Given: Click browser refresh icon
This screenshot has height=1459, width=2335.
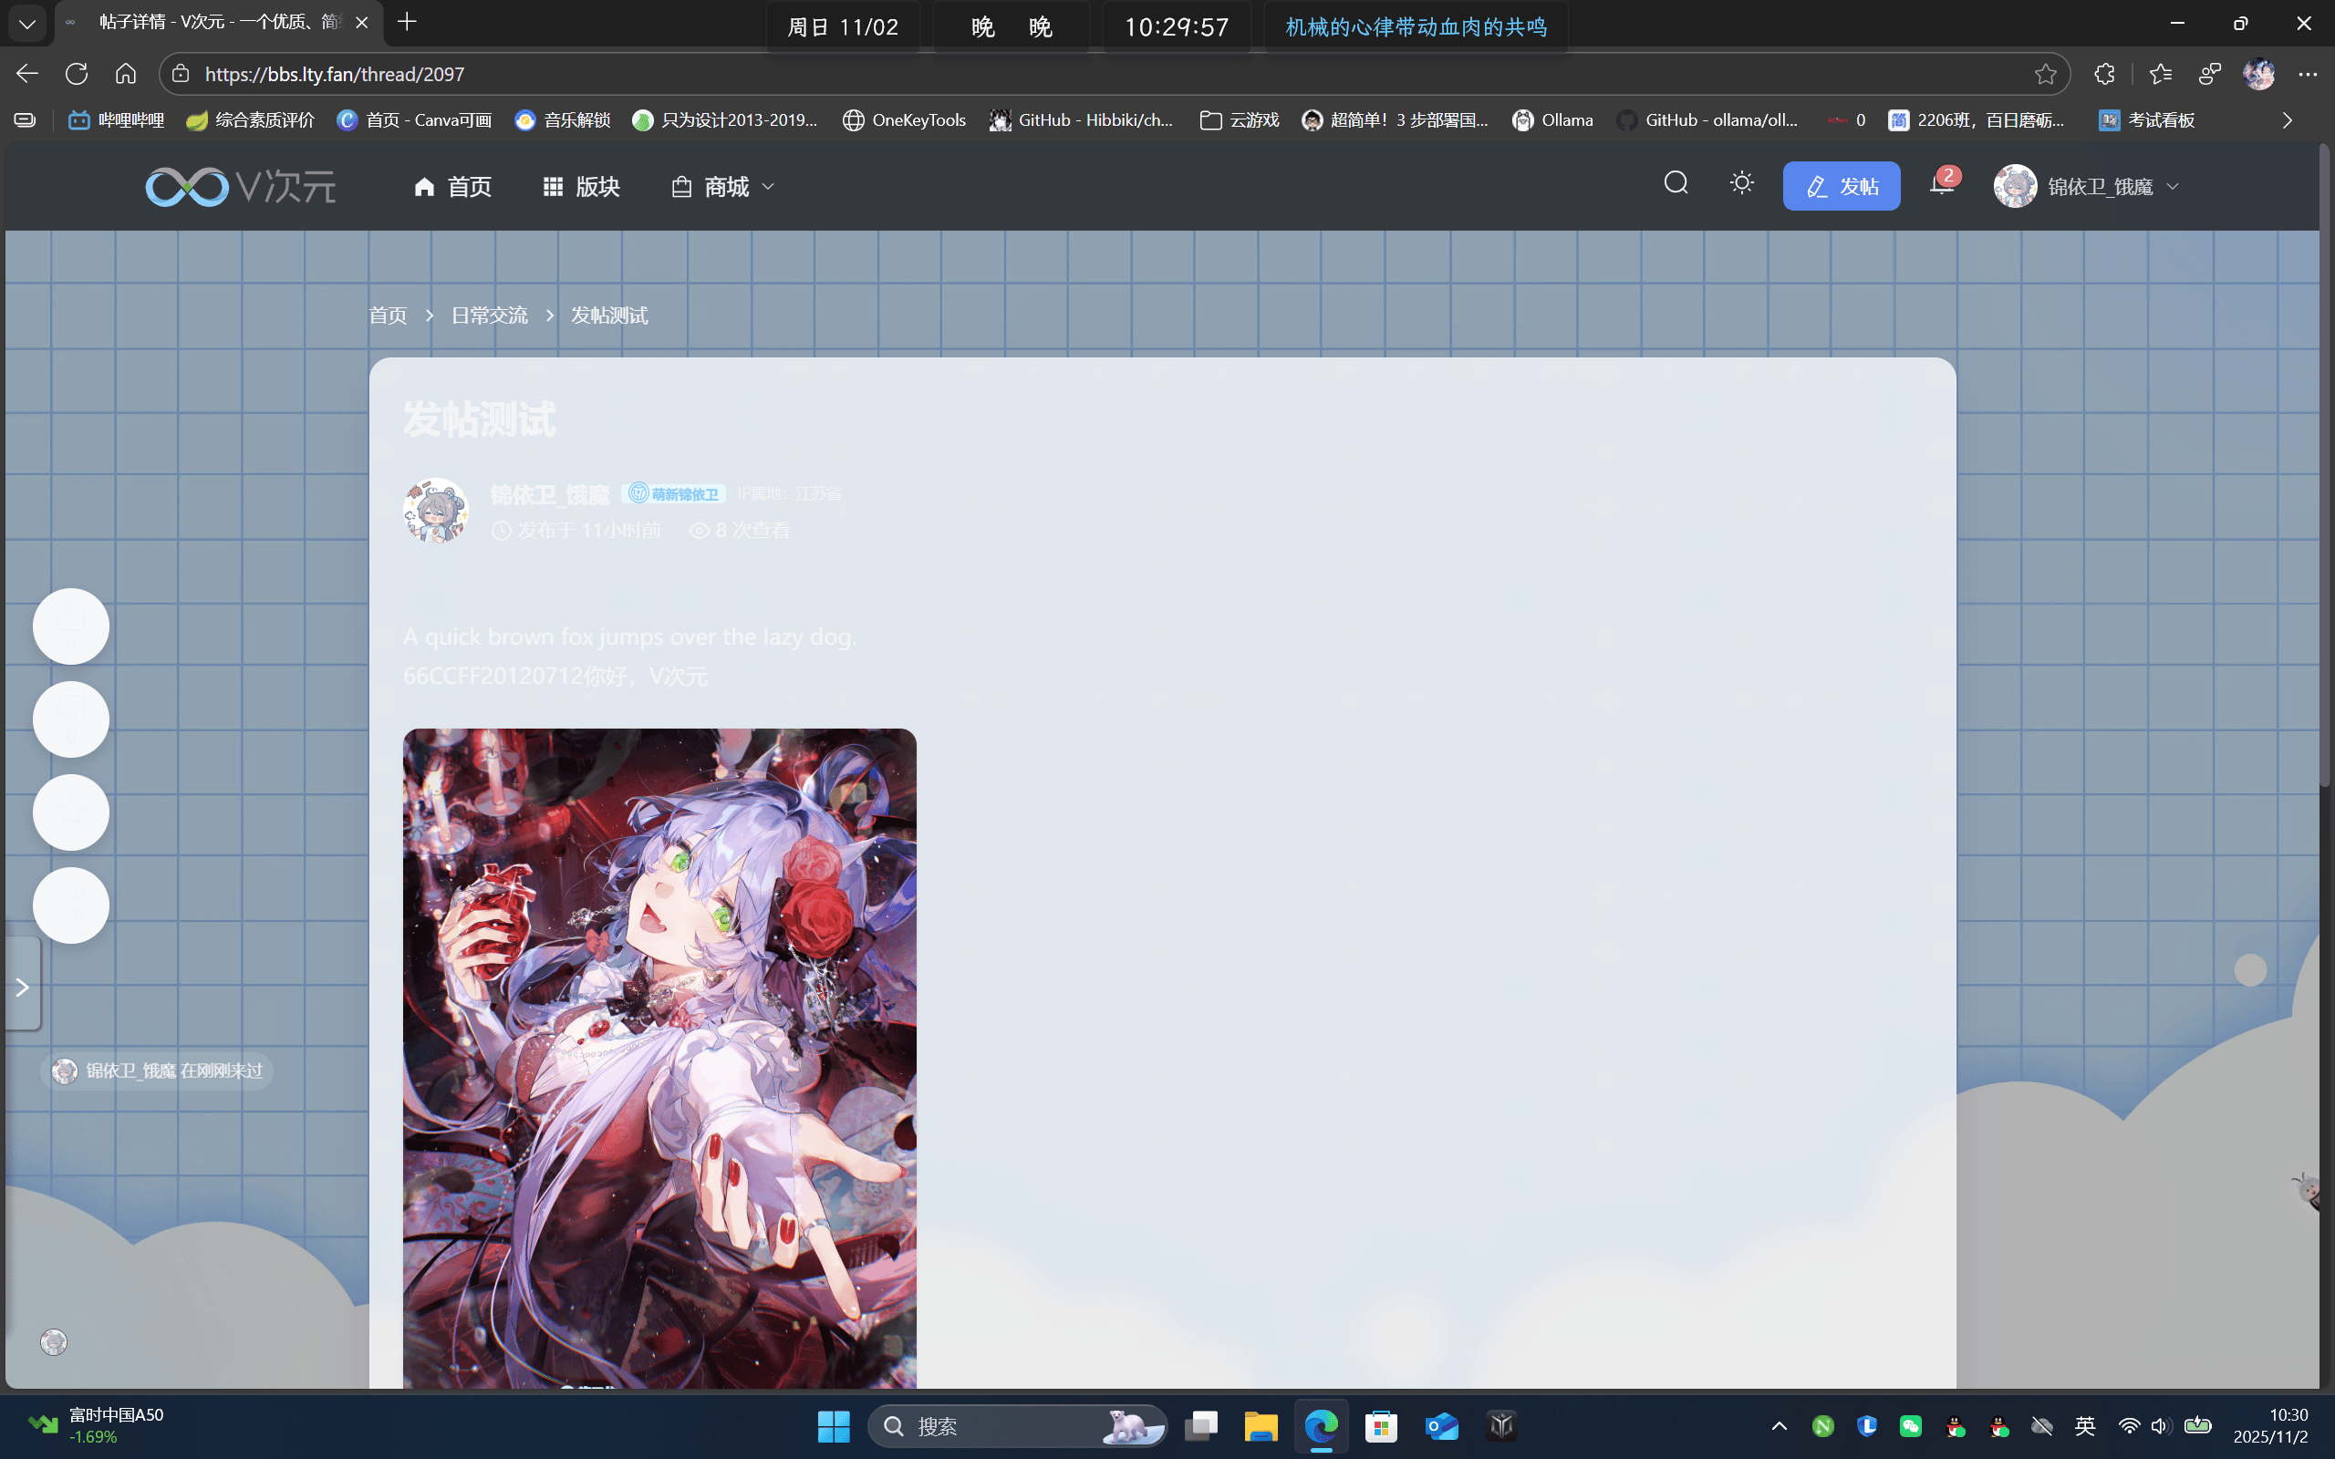Looking at the screenshot, I should point(77,74).
